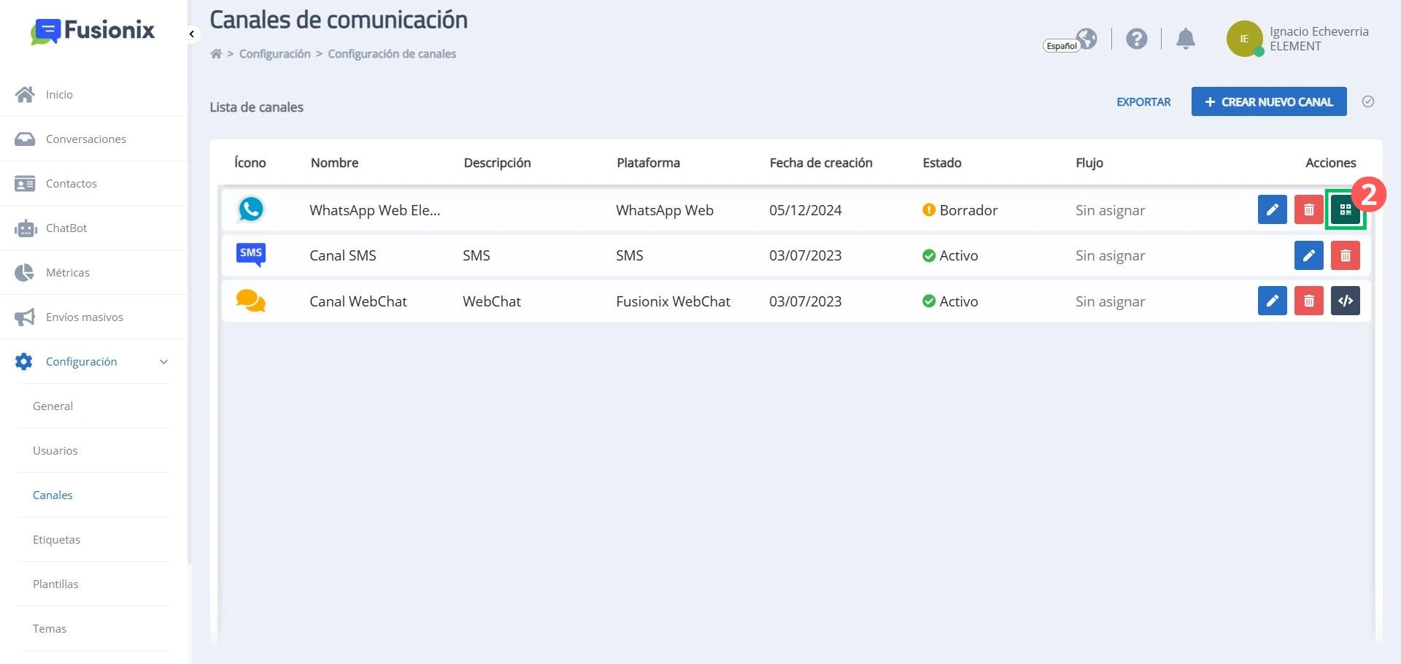
Task: Edit the Canal SMS channel
Action: (x=1309, y=255)
